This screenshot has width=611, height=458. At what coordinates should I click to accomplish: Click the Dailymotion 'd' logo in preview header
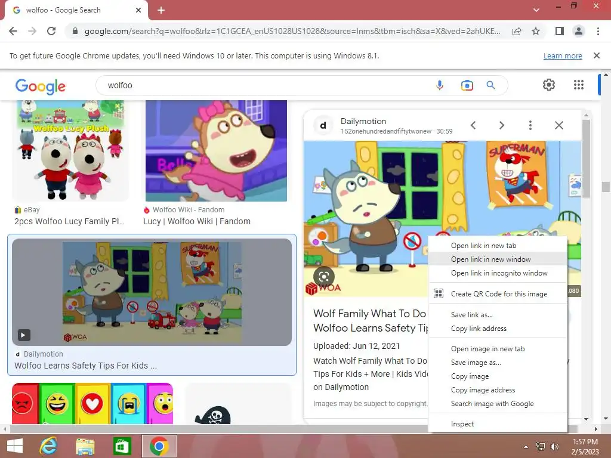pyautogui.click(x=323, y=125)
